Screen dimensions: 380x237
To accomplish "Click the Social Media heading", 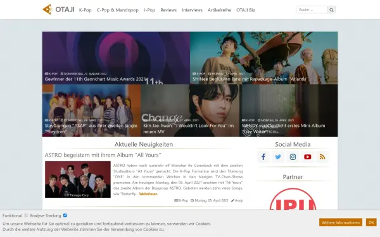I will point(293,144).
